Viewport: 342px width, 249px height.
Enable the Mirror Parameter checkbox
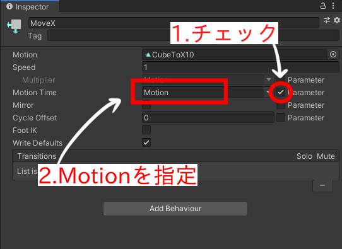(281, 105)
